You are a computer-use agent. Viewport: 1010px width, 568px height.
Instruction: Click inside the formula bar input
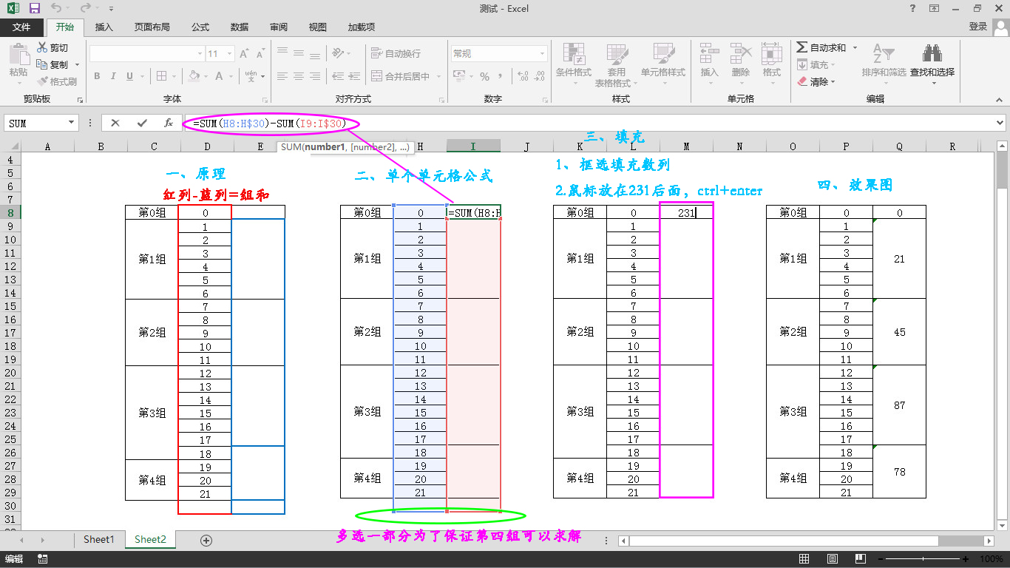pyautogui.click(x=588, y=124)
